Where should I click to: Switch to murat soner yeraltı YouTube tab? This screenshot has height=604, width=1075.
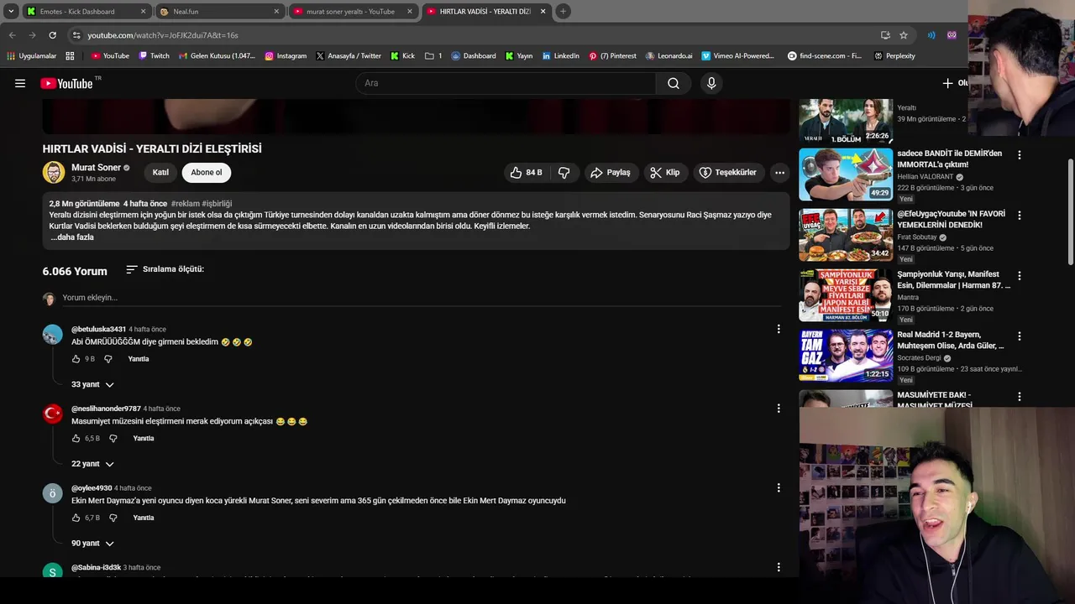point(353,12)
